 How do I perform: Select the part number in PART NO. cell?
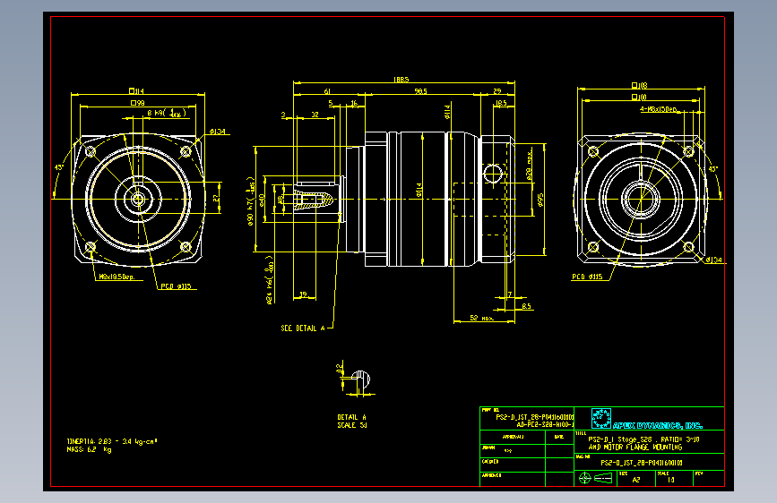(x=535, y=417)
